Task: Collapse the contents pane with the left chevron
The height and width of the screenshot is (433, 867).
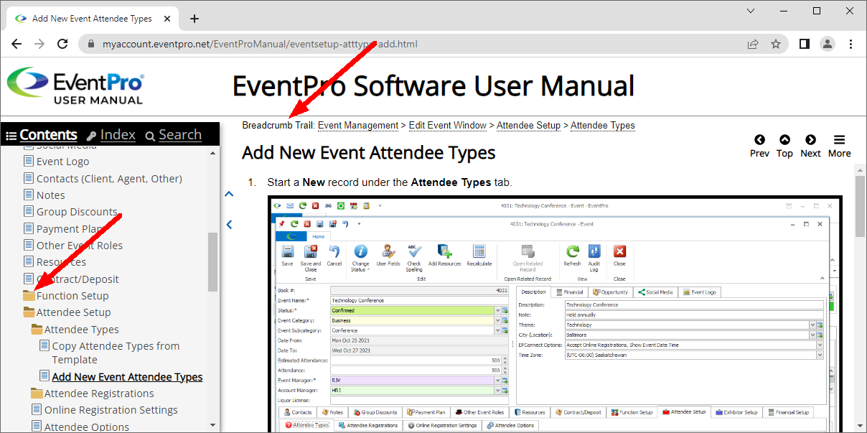Action: click(x=229, y=225)
